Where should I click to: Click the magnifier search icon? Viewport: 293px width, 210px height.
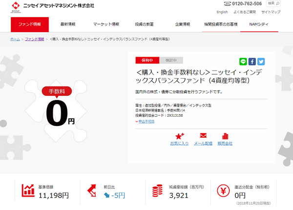click(278, 3)
